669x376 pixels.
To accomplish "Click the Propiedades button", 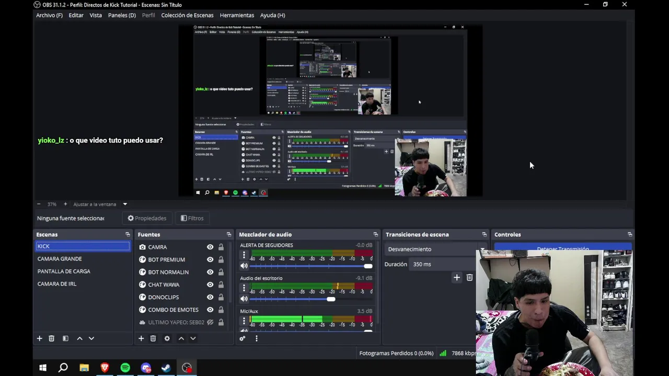I will [147, 218].
